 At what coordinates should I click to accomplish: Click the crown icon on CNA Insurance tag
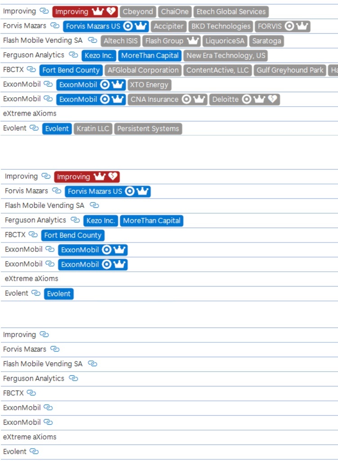[199, 99]
